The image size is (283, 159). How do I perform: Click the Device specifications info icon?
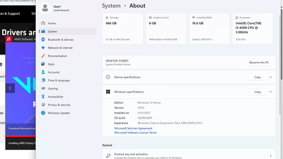click(x=108, y=77)
